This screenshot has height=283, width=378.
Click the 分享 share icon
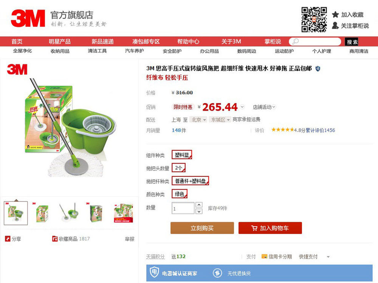click(x=8, y=239)
